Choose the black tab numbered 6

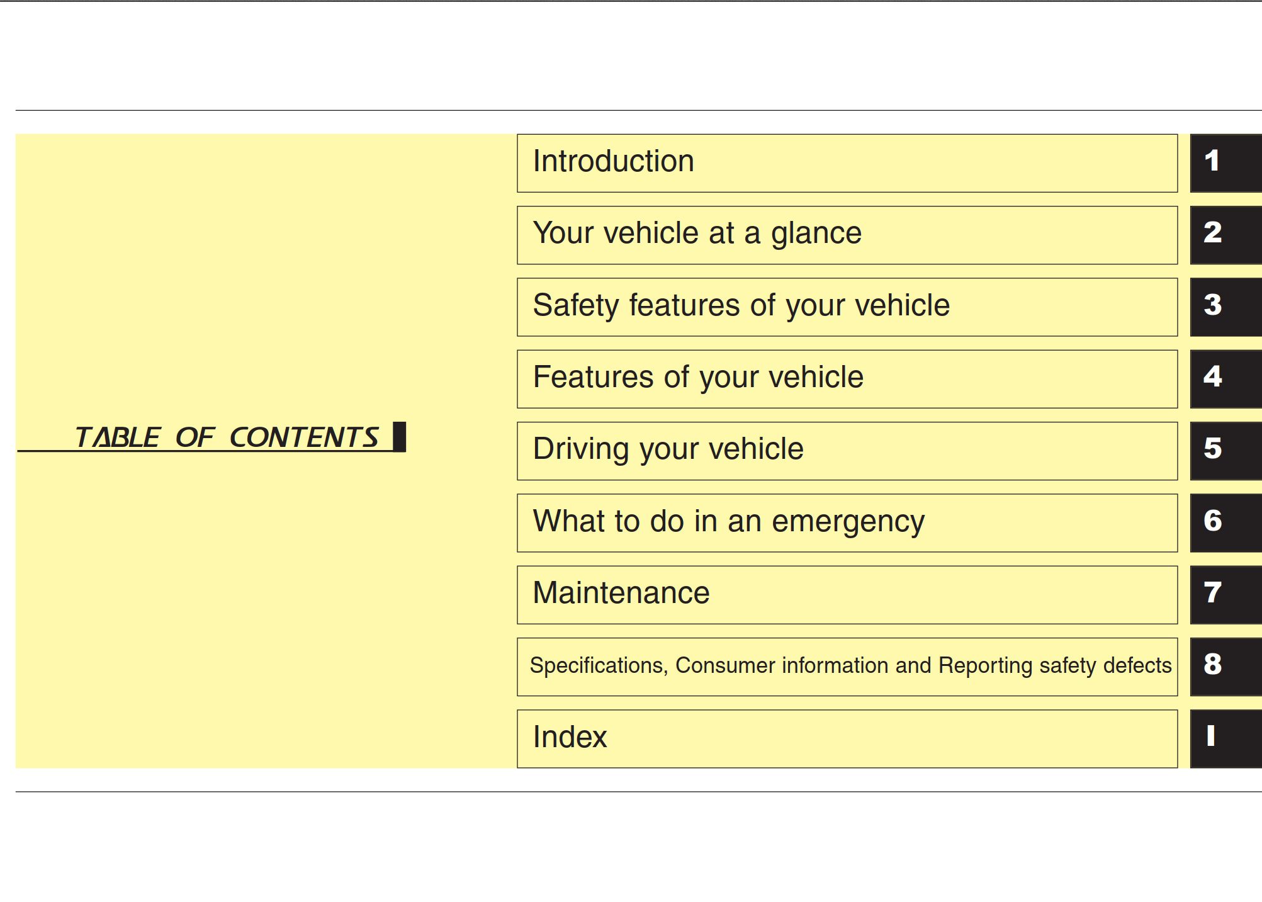(1225, 522)
